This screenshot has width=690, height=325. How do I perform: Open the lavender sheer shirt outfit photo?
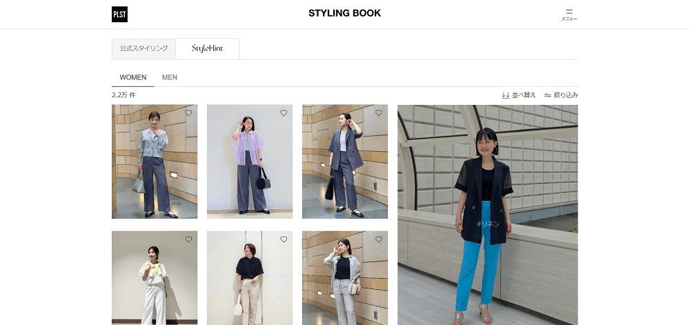(250, 161)
